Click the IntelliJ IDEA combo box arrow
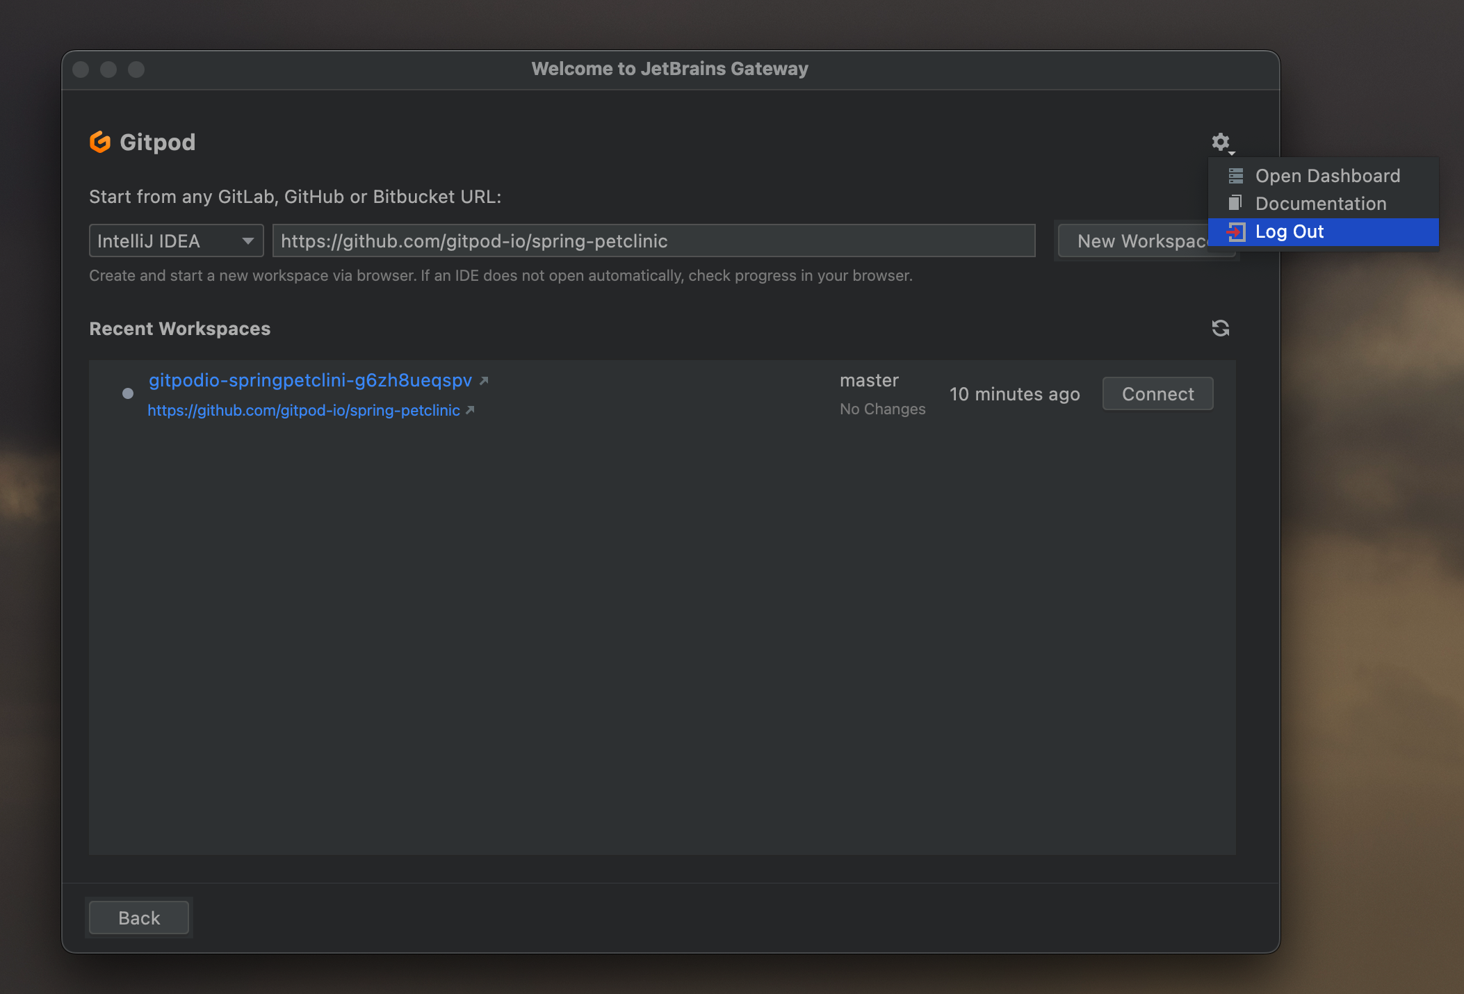The height and width of the screenshot is (994, 1464). [x=247, y=241]
